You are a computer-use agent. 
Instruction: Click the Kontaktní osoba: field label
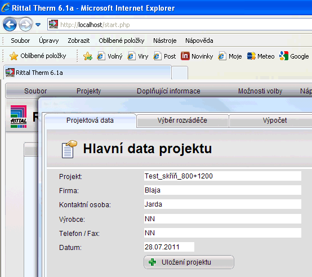(85, 205)
